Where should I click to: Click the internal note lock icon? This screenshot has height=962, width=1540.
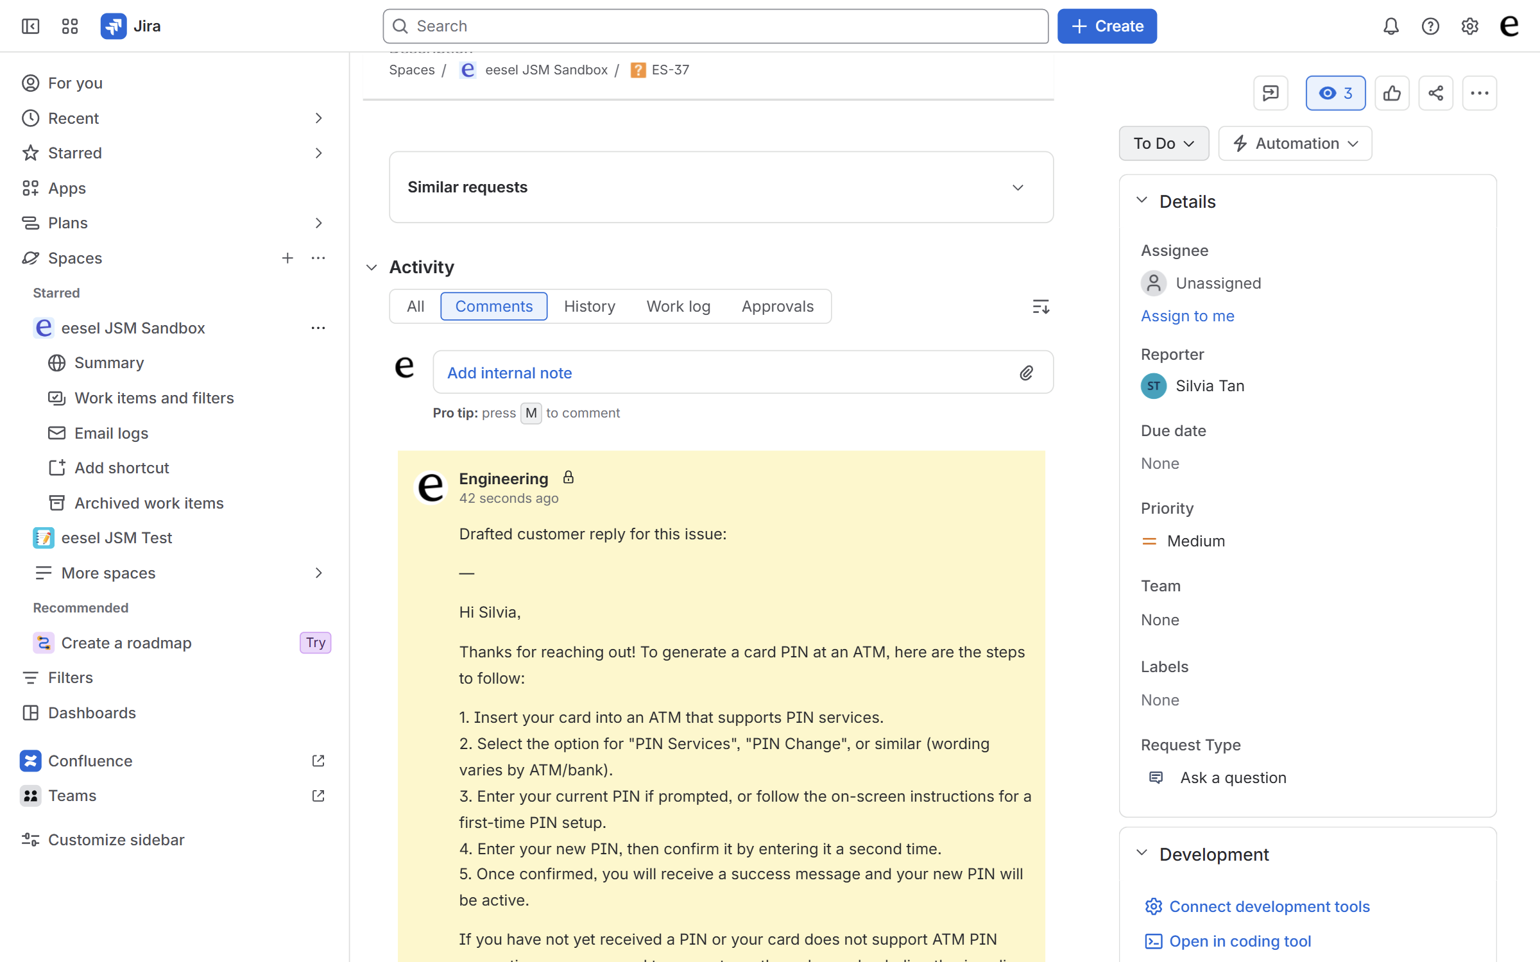tap(569, 478)
